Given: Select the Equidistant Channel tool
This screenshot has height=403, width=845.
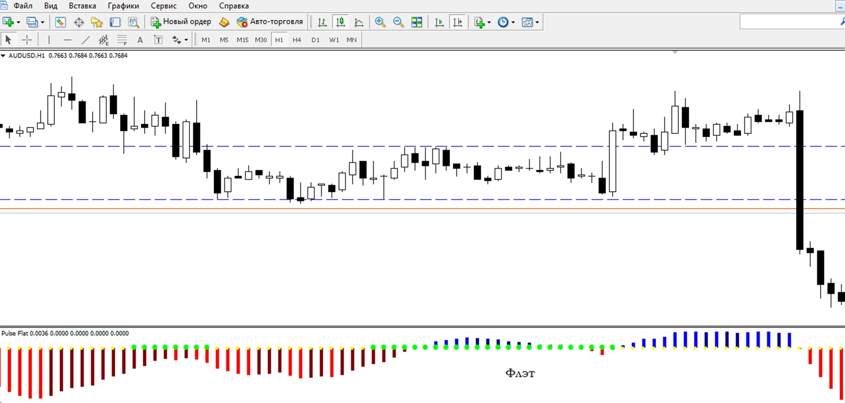Looking at the screenshot, I should [x=103, y=40].
